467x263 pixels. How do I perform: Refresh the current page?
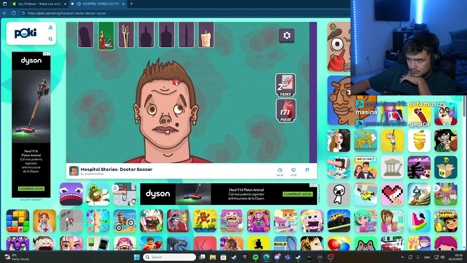pos(13,13)
